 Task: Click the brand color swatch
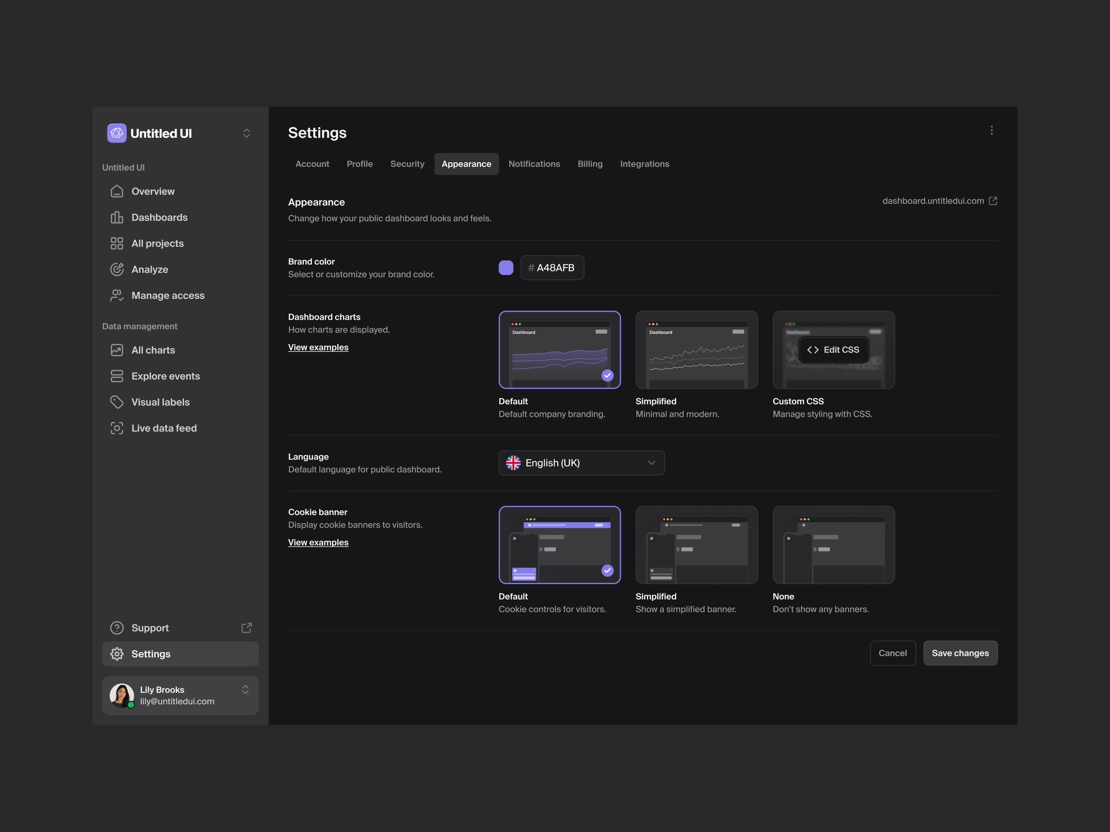(506, 267)
